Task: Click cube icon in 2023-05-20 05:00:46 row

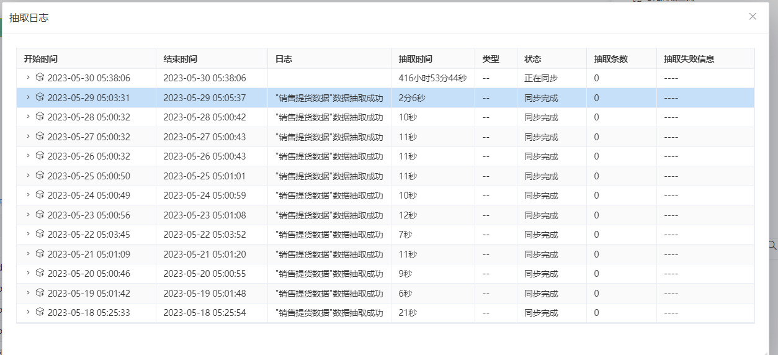Action: coord(40,273)
